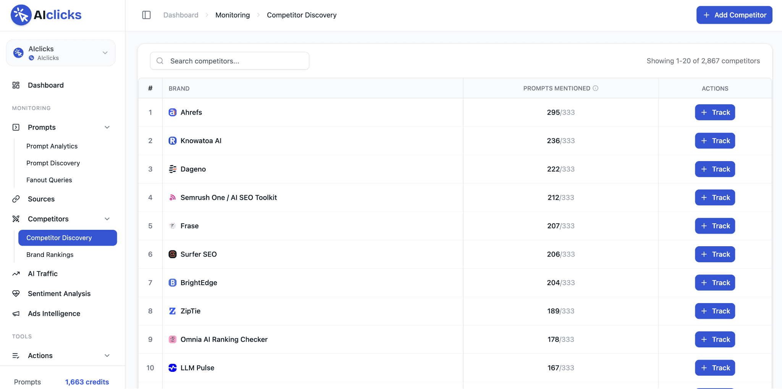Click the LLM Pulse brand logo
782x389 pixels.
point(173,368)
